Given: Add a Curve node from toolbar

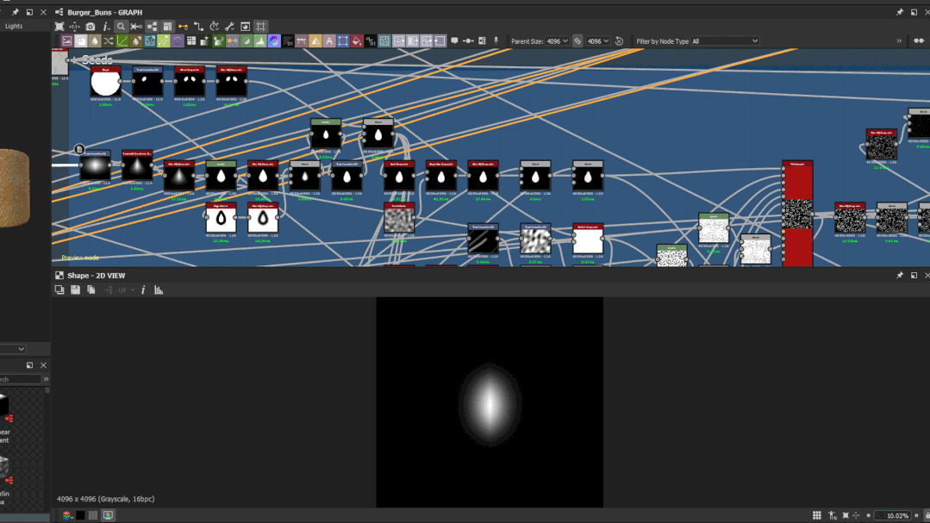Looking at the screenshot, I should (x=122, y=40).
